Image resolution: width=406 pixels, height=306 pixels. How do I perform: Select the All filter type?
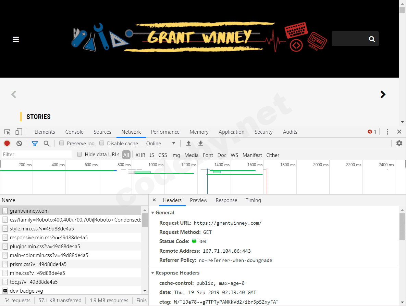[126, 155]
